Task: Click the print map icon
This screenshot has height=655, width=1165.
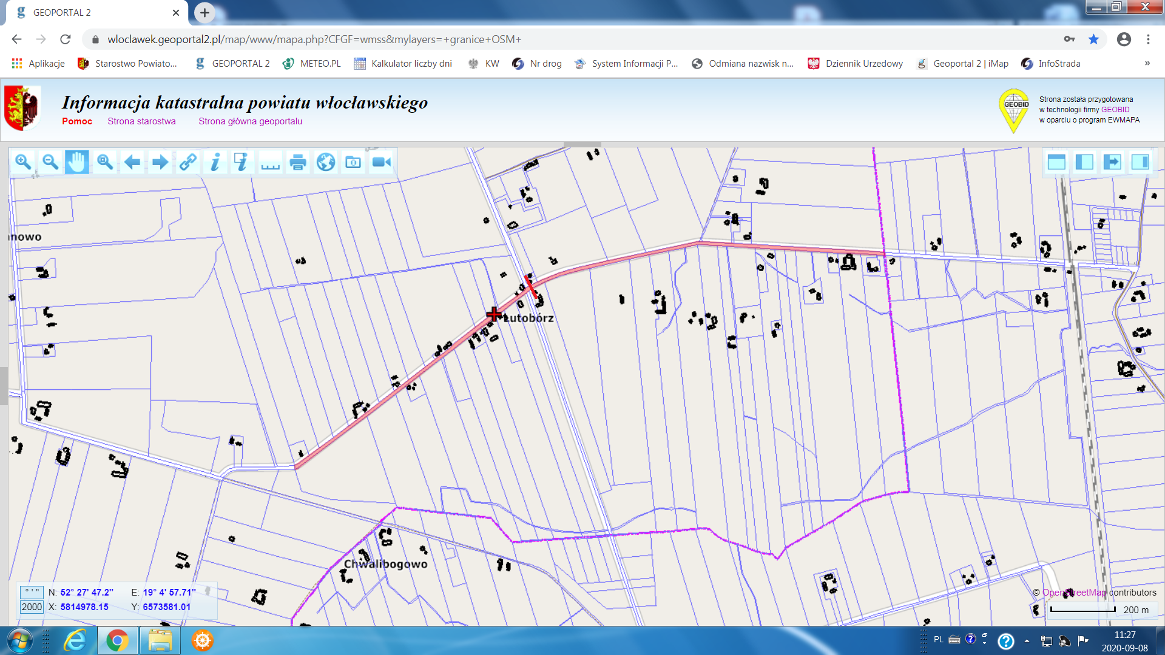Action: click(298, 162)
